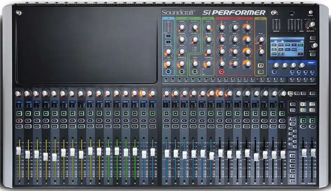Click the channel 27 fader cap

tap(256, 157)
